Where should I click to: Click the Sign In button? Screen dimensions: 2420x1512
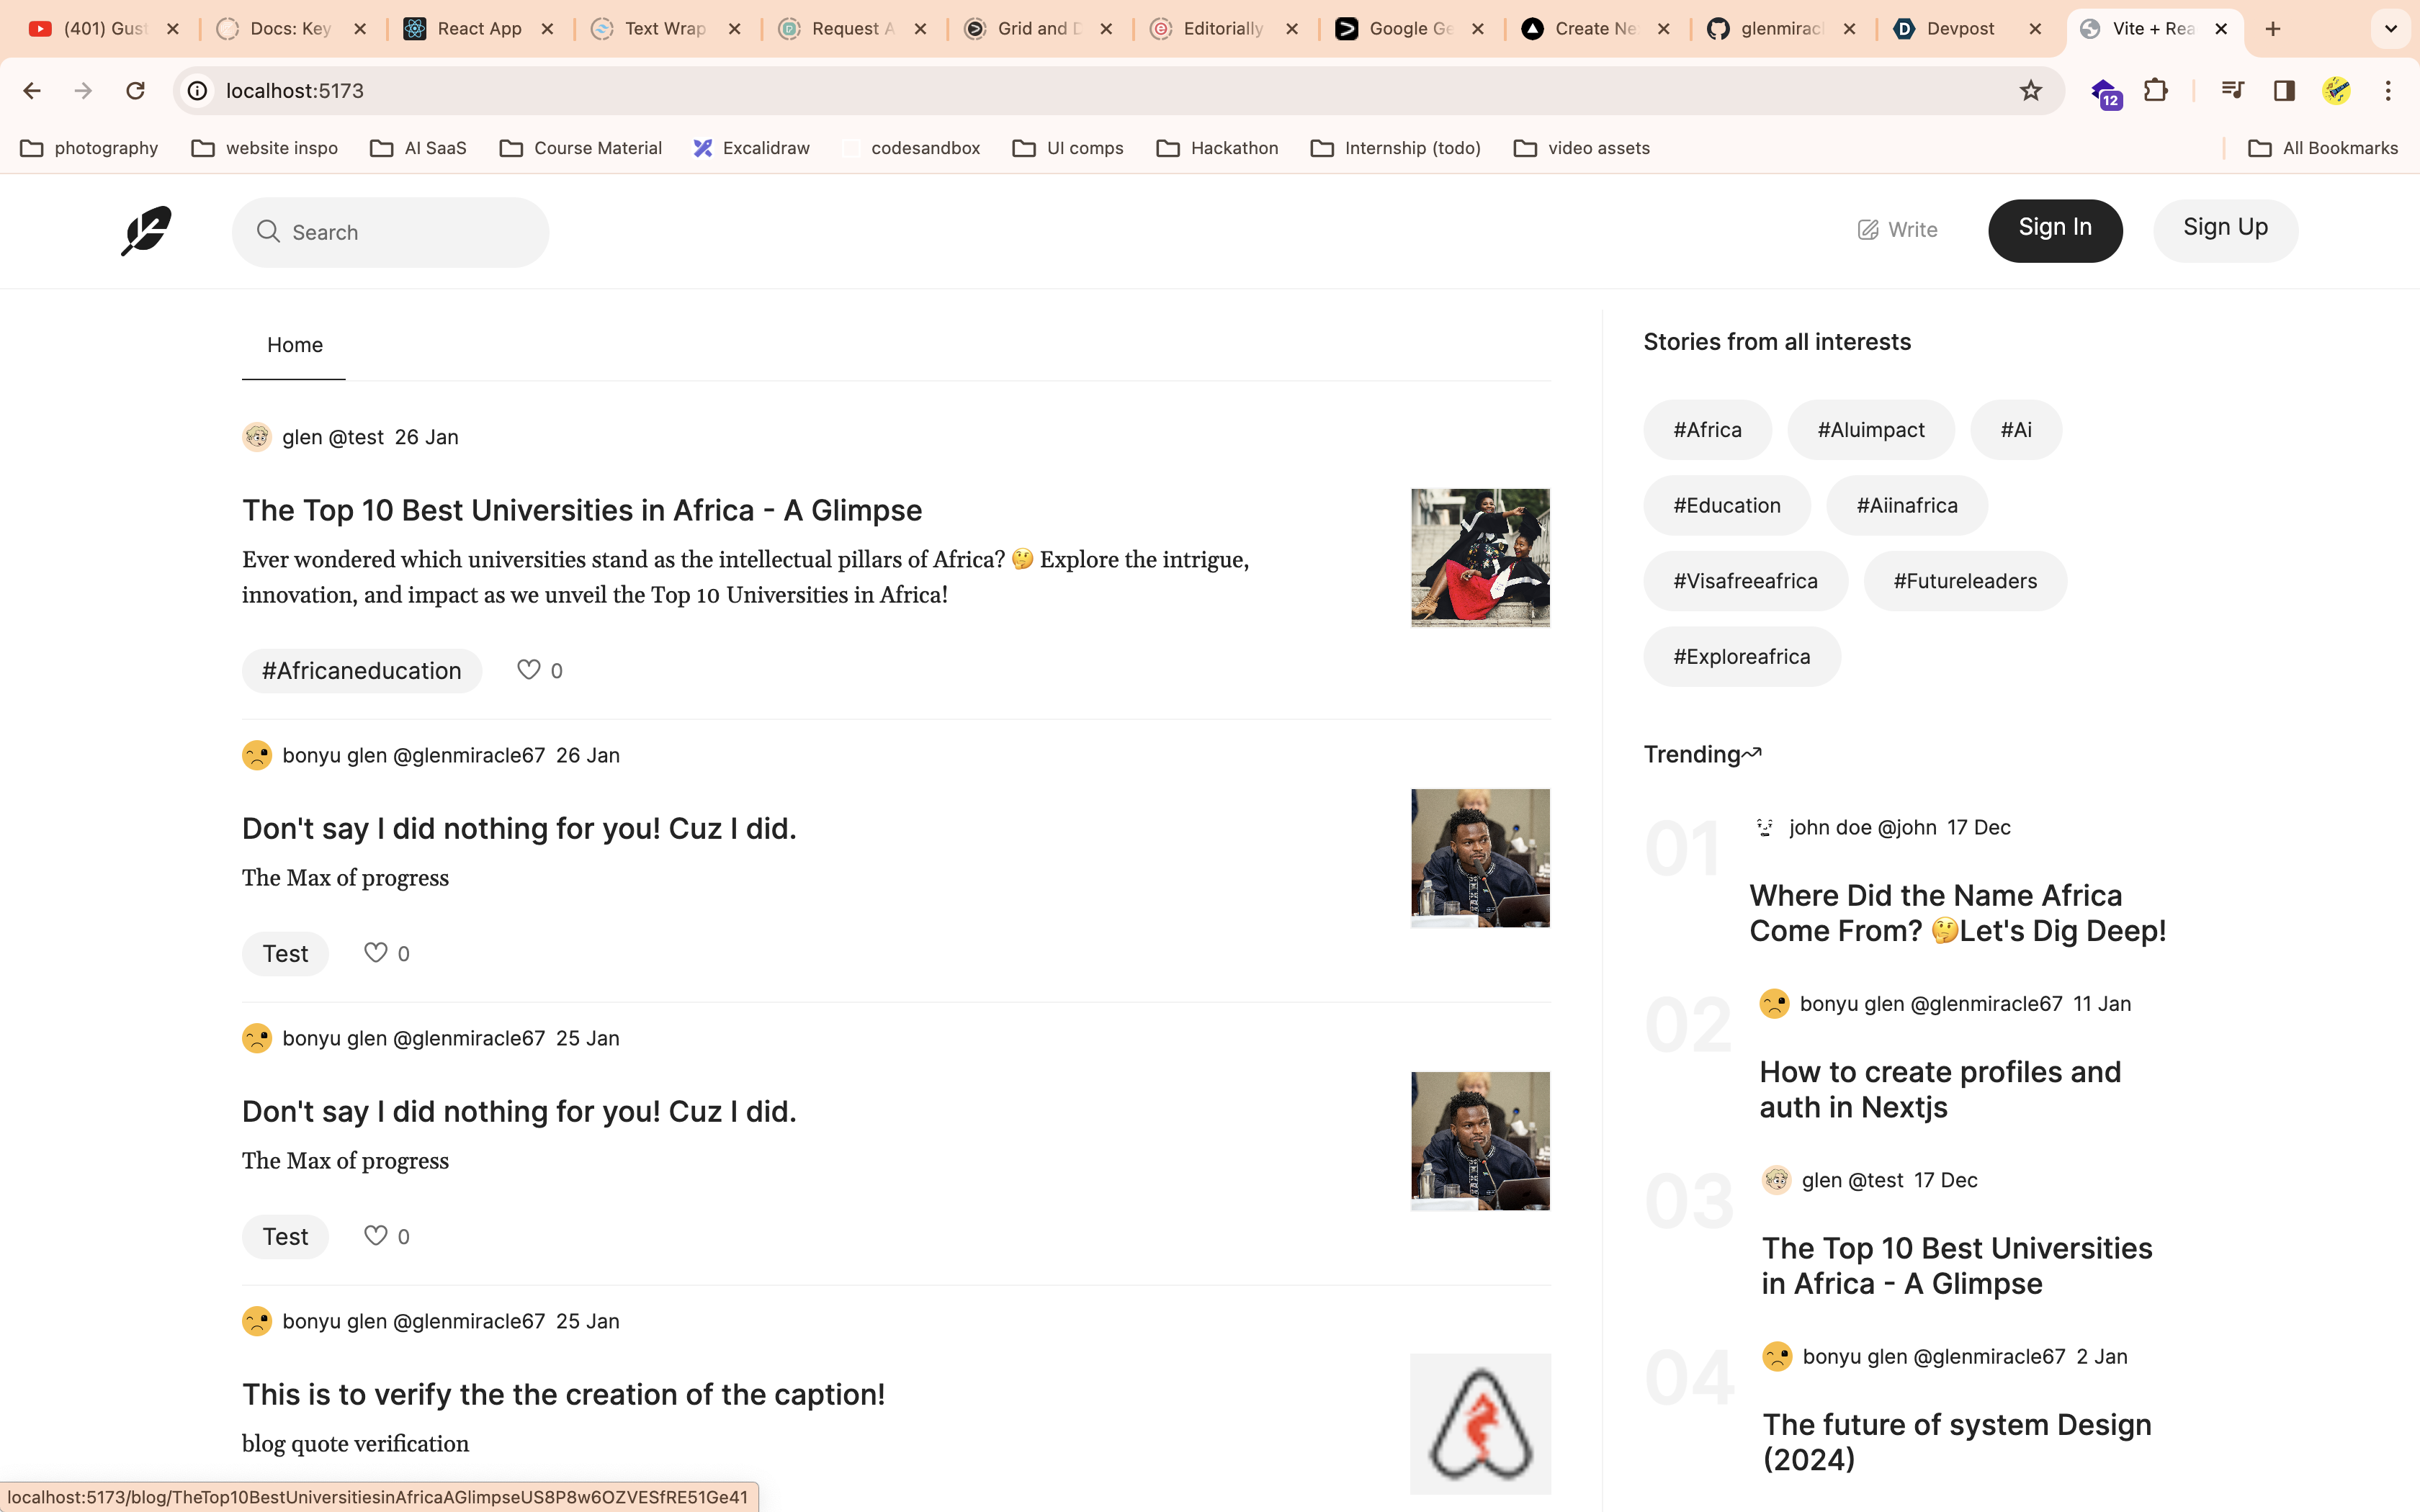(x=2055, y=229)
